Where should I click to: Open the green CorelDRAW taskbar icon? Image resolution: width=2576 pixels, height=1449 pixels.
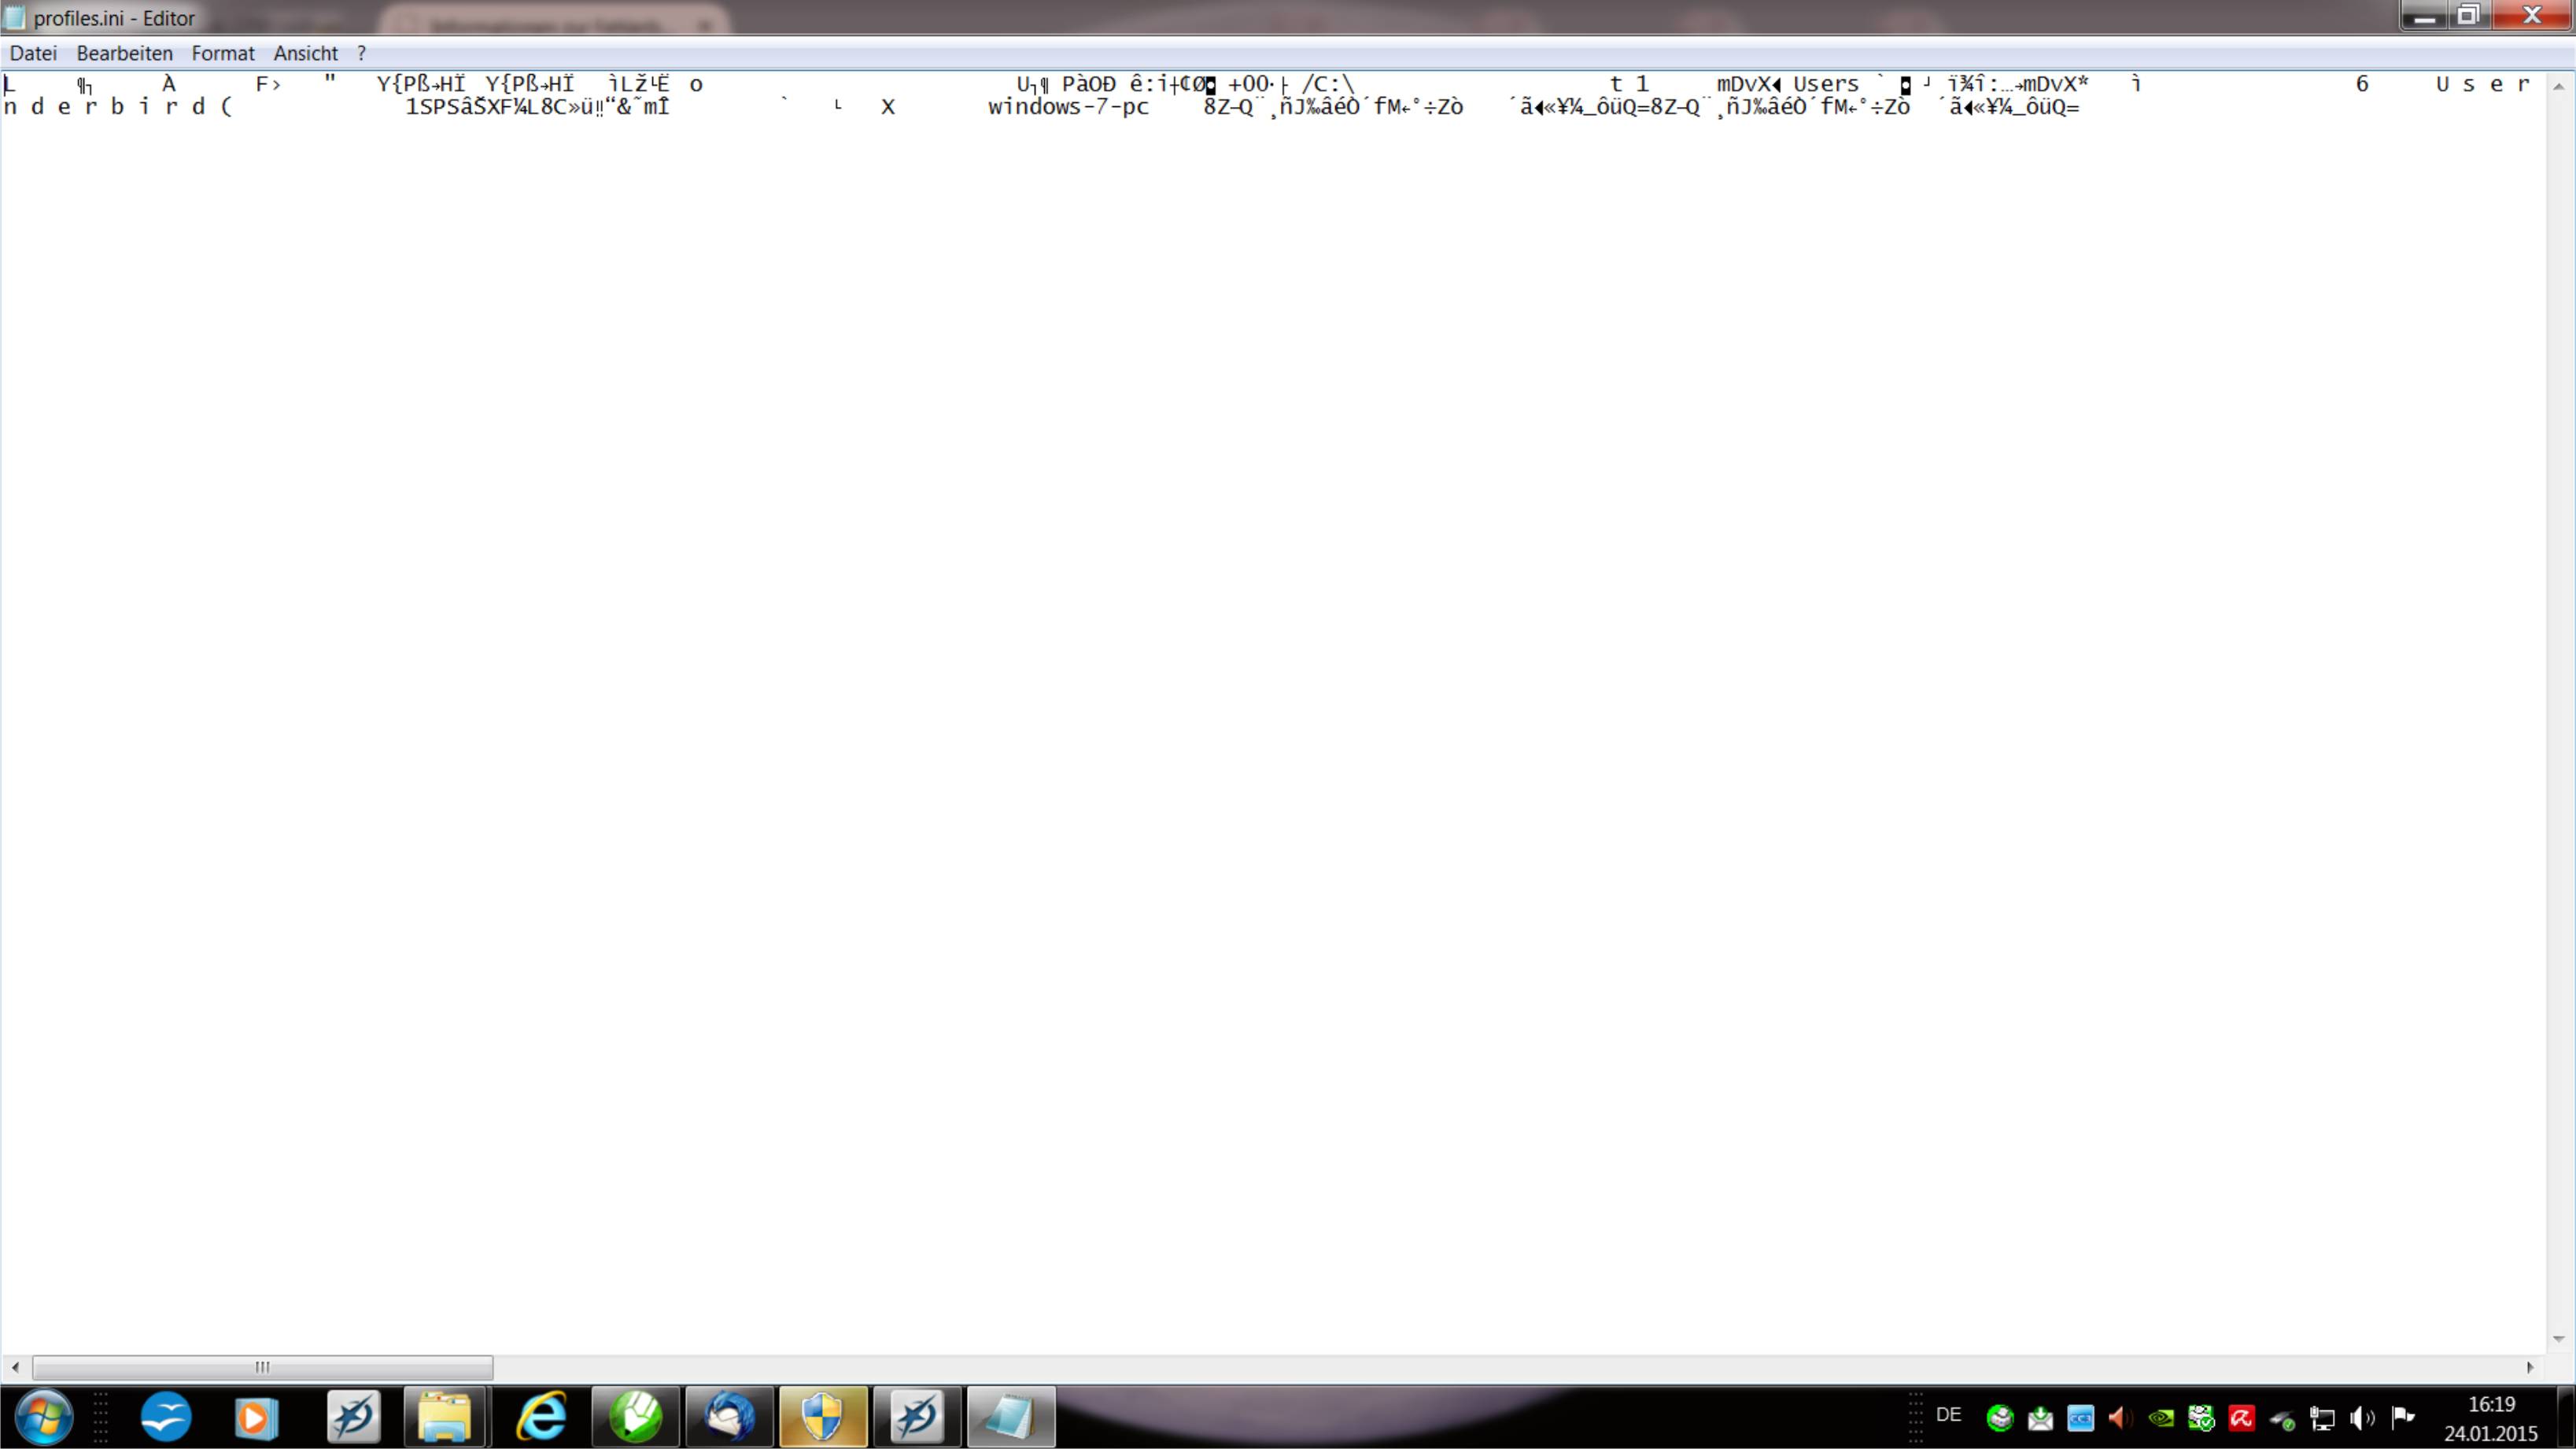[636, 1416]
